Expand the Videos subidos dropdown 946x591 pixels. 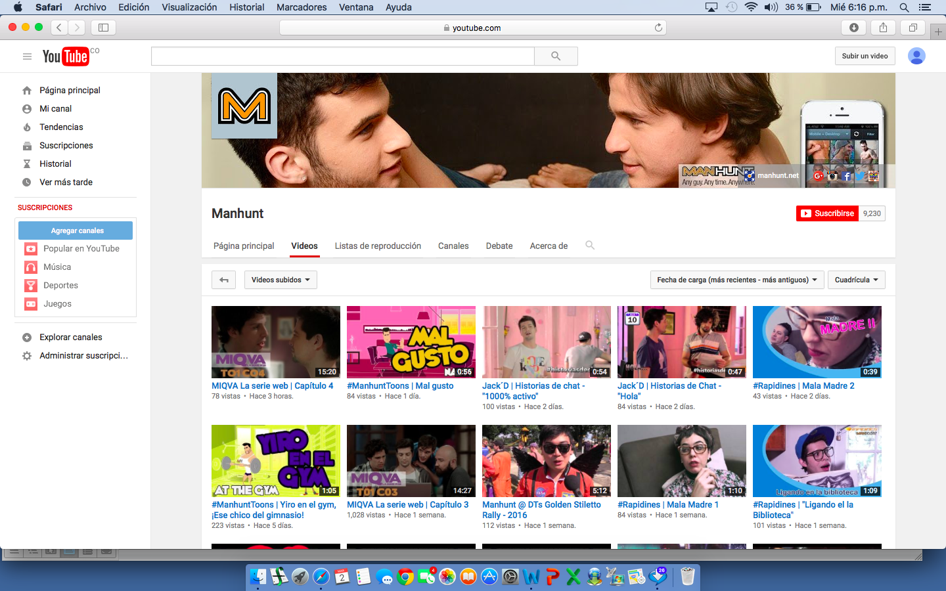pyautogui.click(x=281, y=280)
